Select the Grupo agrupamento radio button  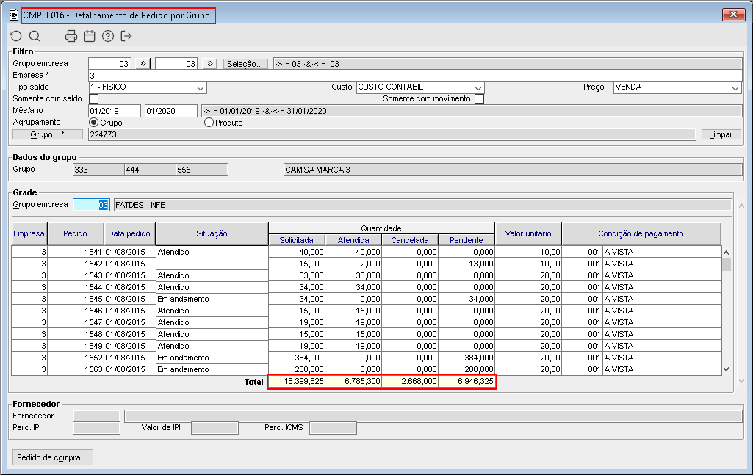93,123
